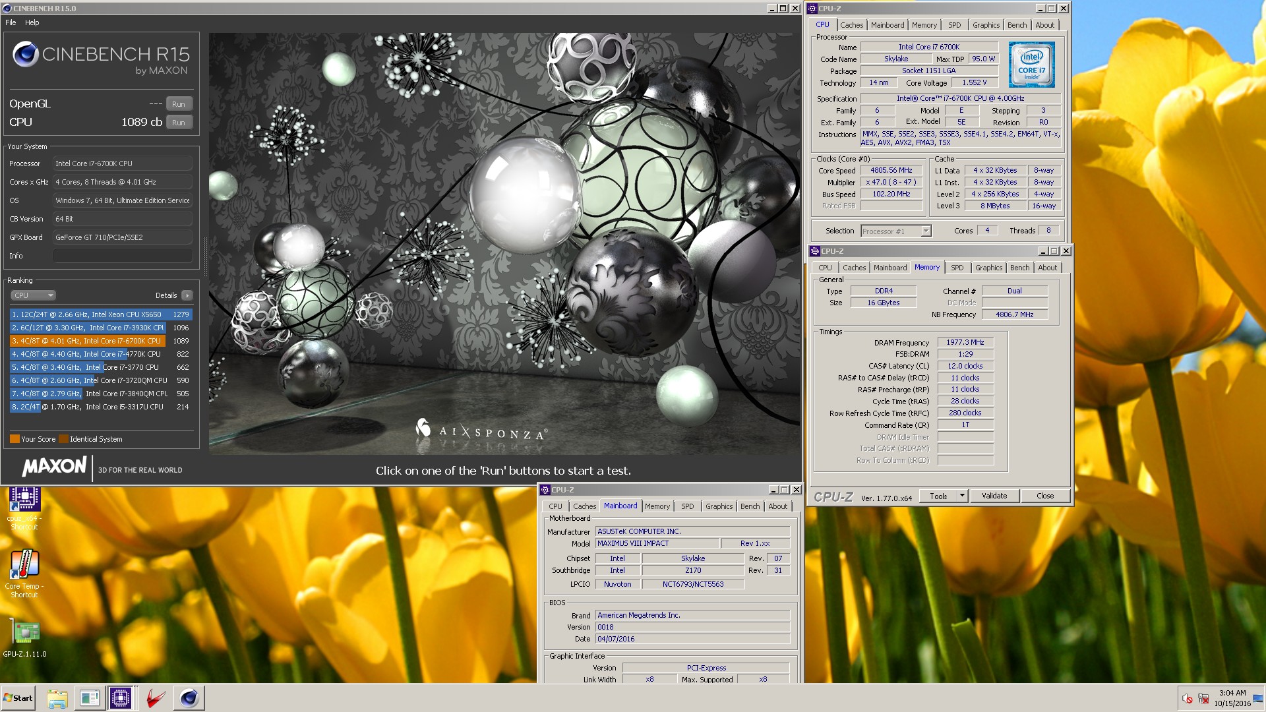The height and width of the screenshot is (712, 1266).
Task: Select ranking row Core i7-4770K
Action: point(101,354)
